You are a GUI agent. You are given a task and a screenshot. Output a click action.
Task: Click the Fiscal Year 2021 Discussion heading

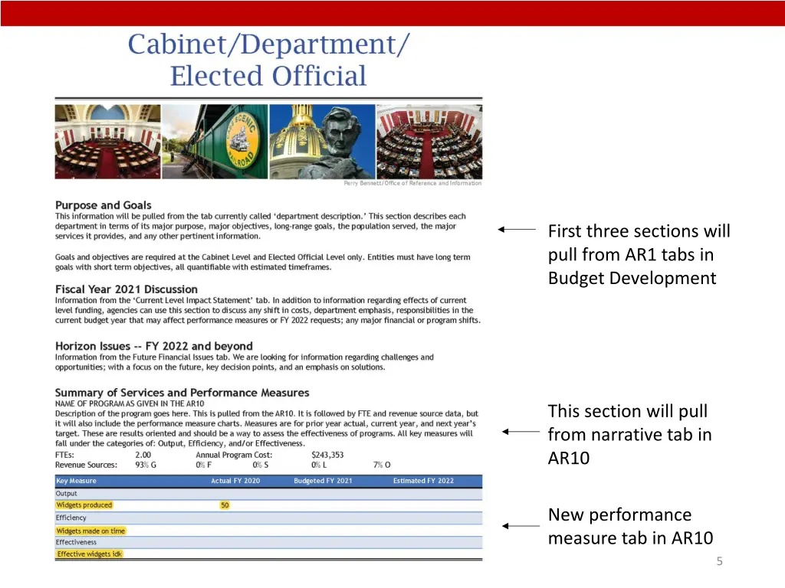[126, 289]
